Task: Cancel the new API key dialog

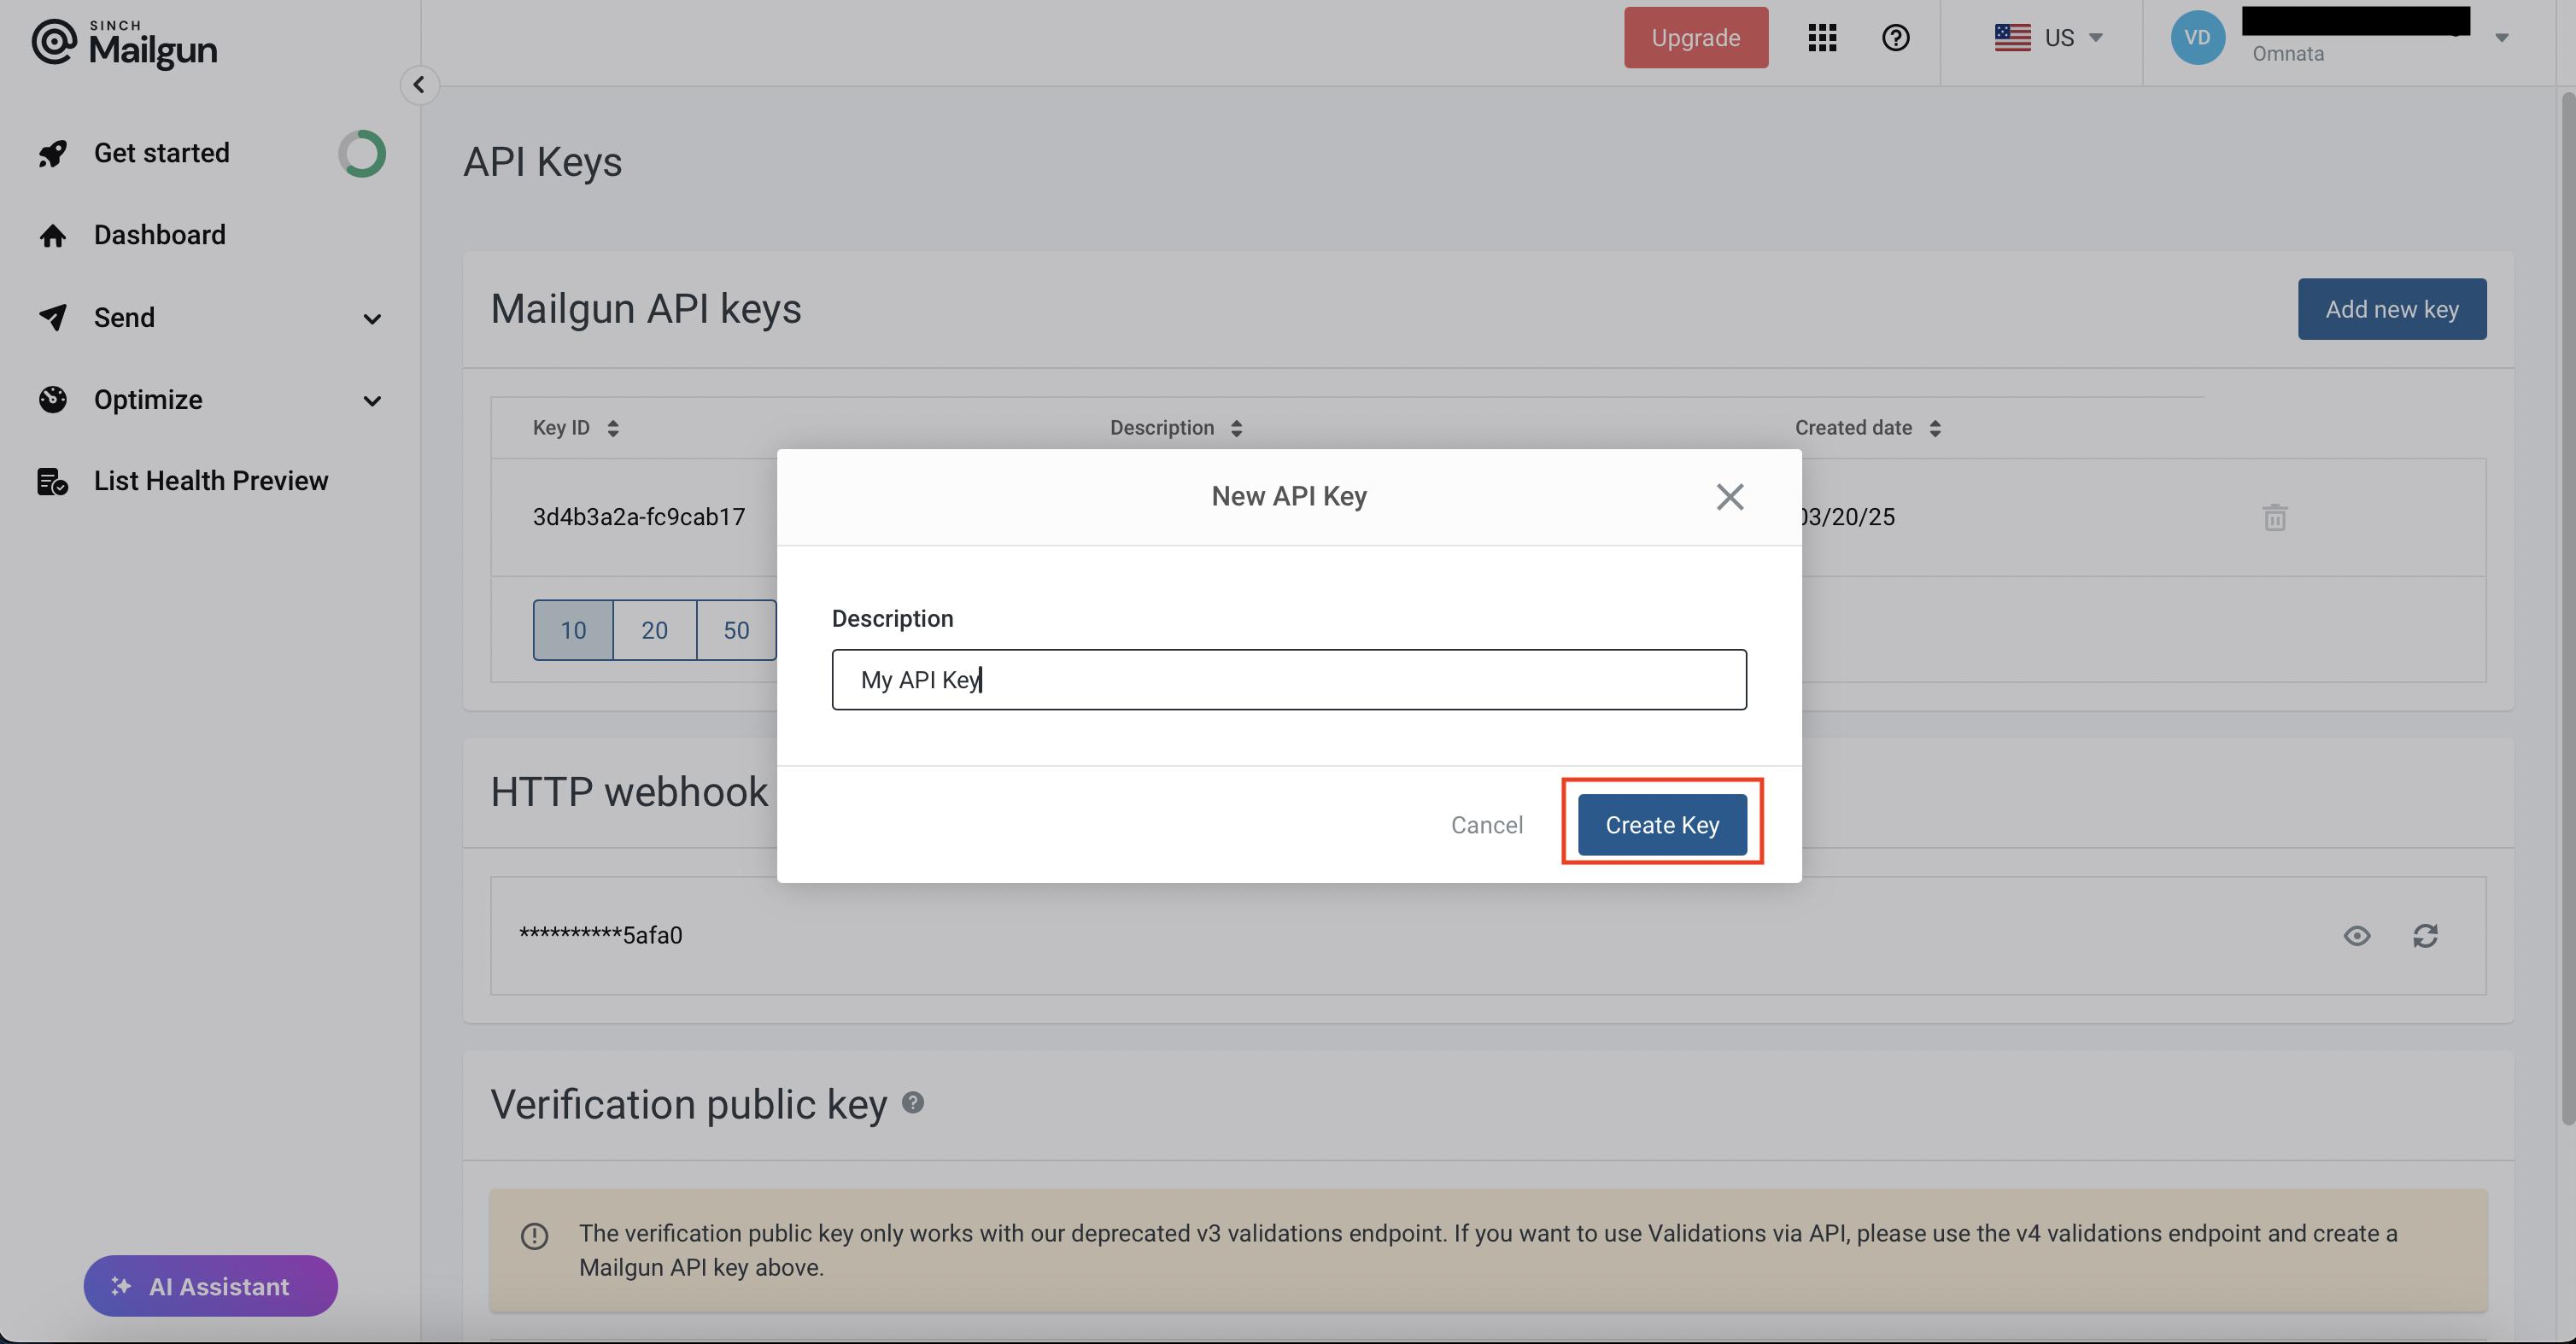Action: tap(1486, 825)
